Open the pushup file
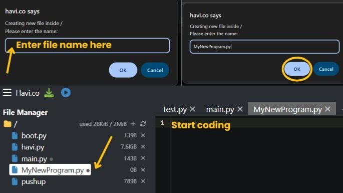Viewport: 343px width, 193px height. [34, 181]
